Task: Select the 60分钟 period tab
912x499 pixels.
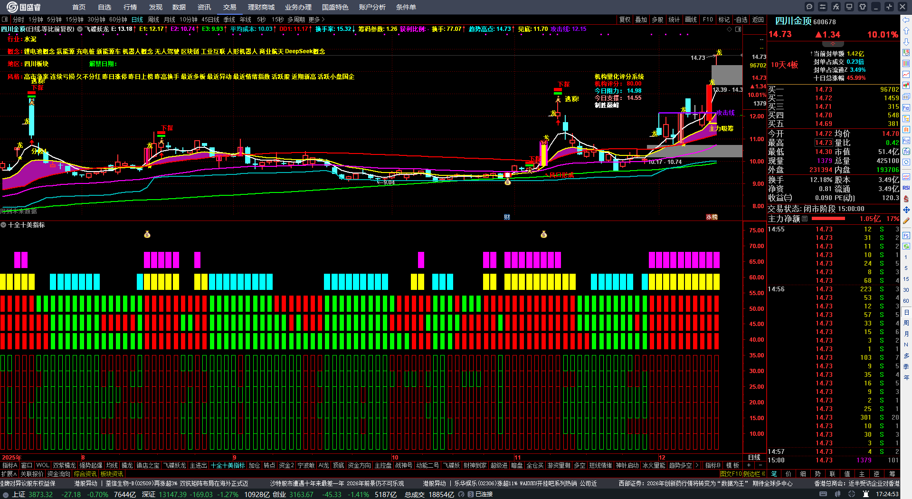Action: tap(118, 19)
